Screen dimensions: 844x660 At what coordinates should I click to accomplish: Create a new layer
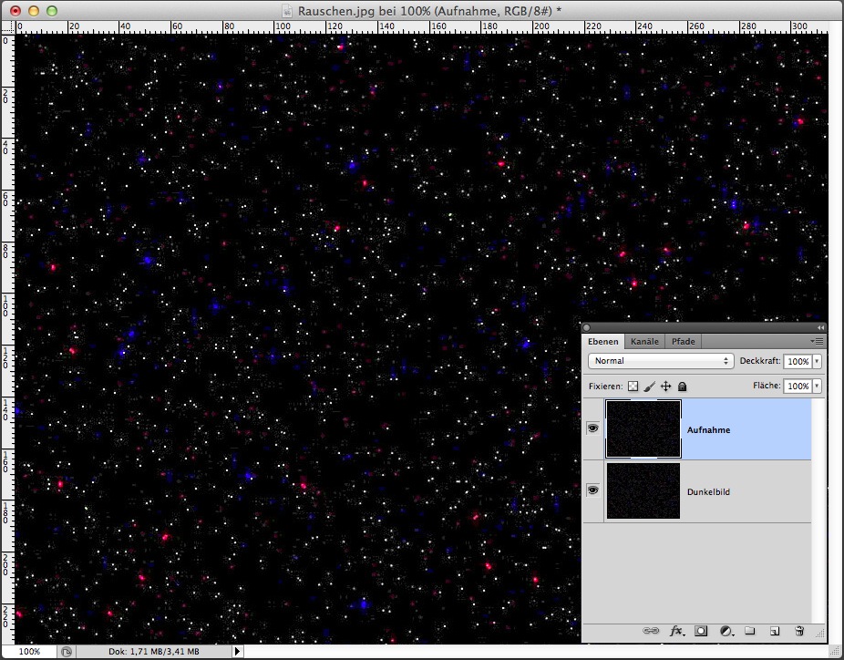click(775, 631)
